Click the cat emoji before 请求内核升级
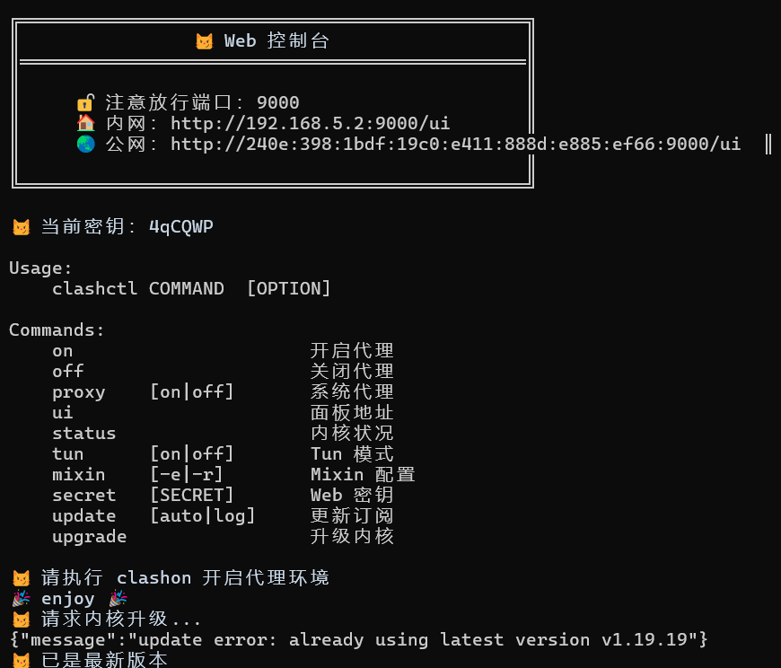Screen dimensions: 781x668 coord(21,620)
